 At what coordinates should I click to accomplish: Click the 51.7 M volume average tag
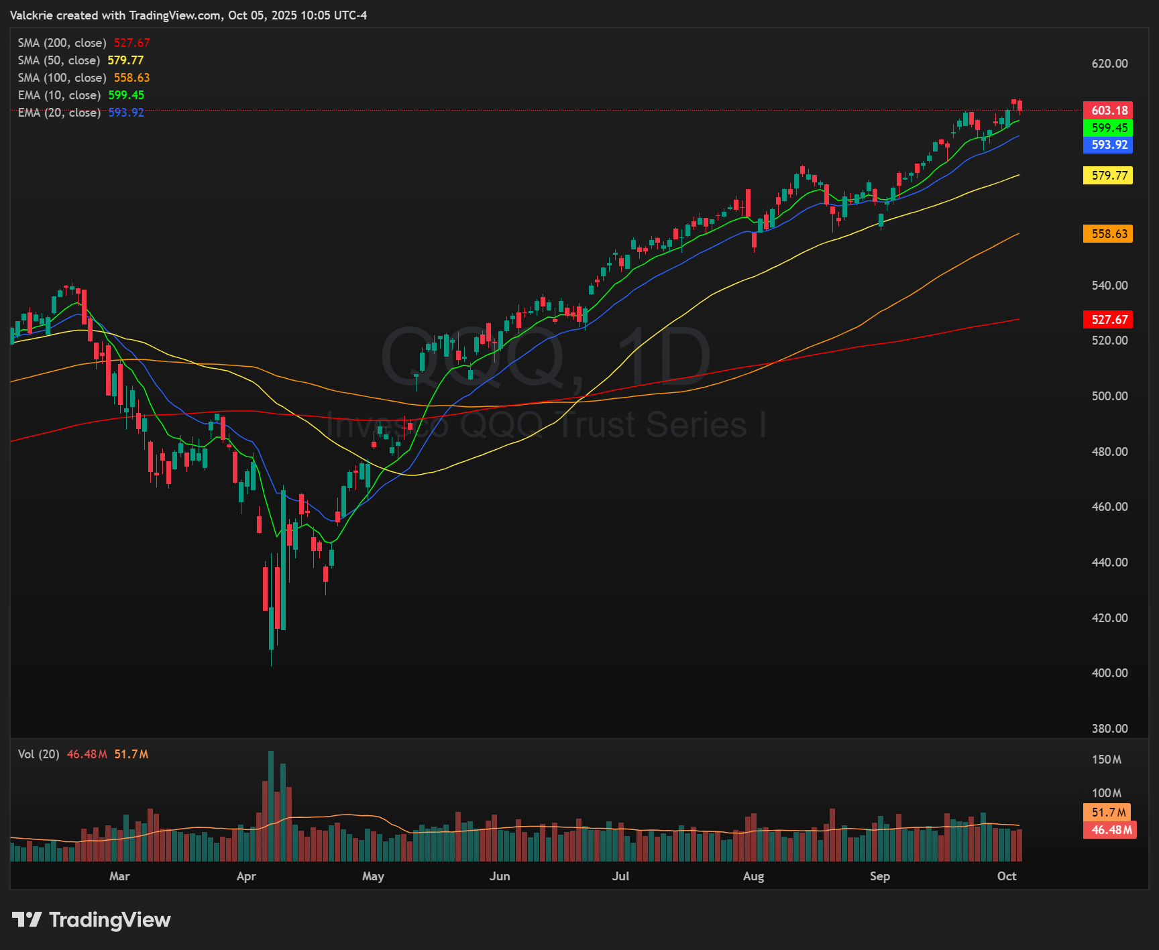click(1107, 813)
